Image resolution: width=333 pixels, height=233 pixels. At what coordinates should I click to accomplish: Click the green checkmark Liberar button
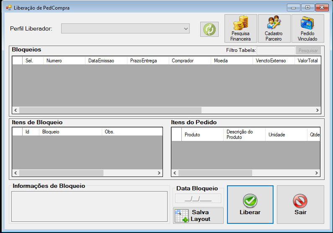point(250,205)
